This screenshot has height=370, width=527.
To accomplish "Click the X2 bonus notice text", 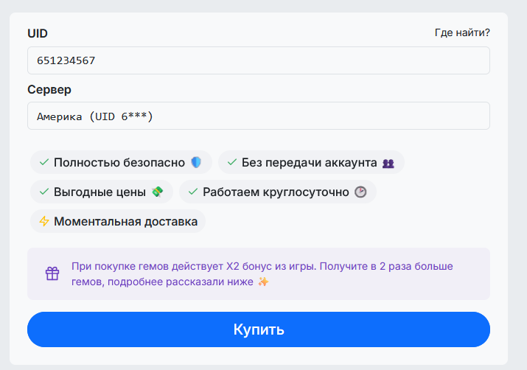I will tap(262, 274).
